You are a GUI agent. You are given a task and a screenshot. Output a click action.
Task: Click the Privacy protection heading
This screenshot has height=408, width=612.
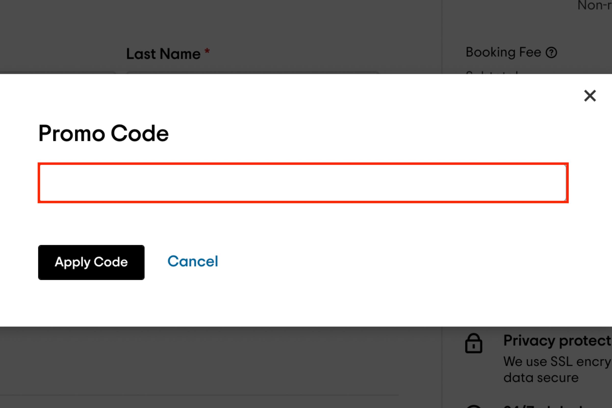pyautogui.click(x=558, y=341)
